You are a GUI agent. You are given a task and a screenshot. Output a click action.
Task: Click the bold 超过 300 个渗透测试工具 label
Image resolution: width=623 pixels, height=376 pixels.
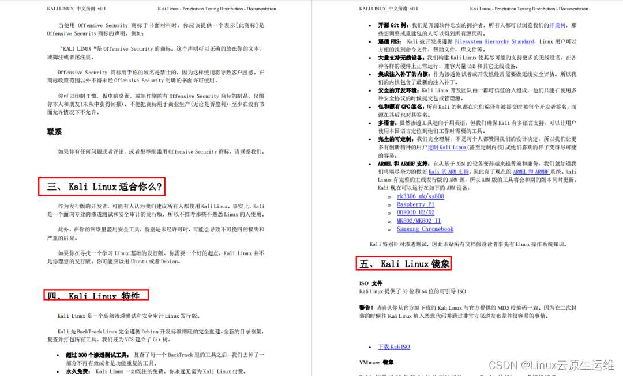point(97,355)
